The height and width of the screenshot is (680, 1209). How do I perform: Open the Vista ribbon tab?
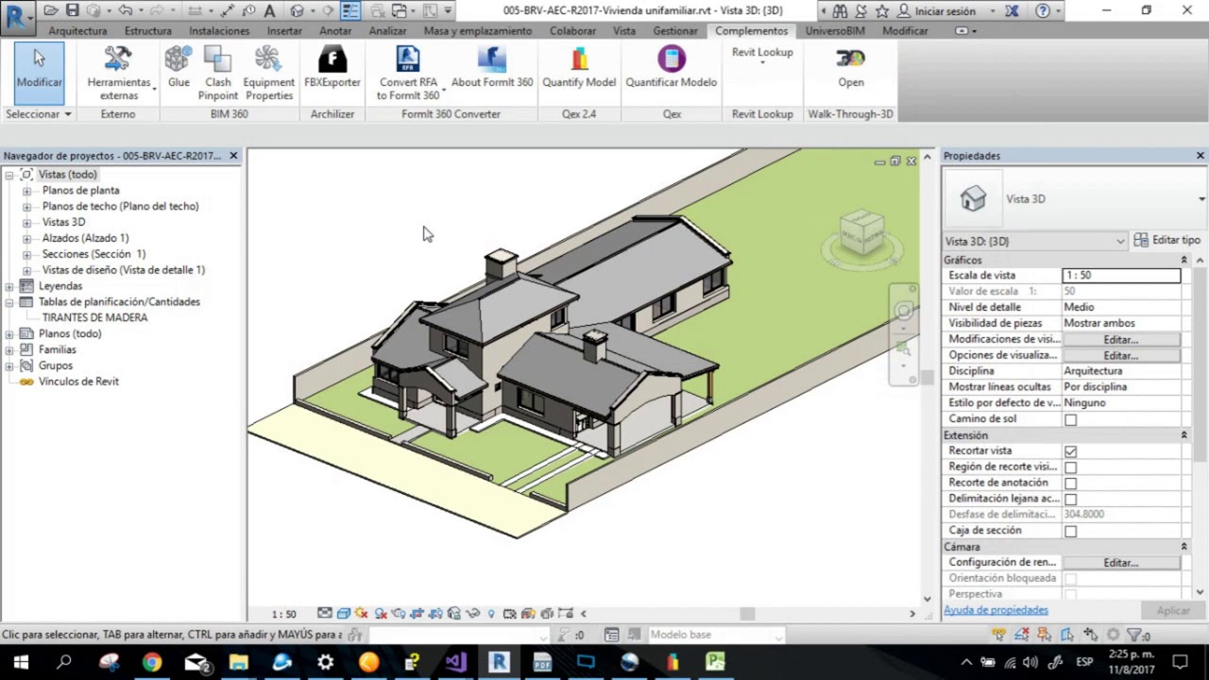(x=624, y=30)
